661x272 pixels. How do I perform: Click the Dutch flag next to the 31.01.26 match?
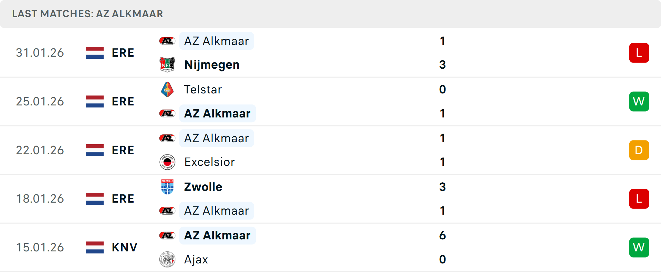coord(94,53)
